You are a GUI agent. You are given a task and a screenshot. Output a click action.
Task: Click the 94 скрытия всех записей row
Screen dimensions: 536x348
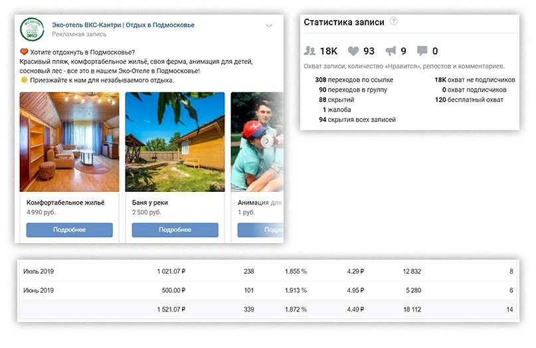click(x=357, y=120)
